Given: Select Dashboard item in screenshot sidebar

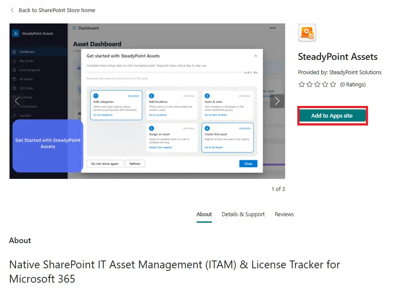Looking at the screenshot, I should click(39, 52).
